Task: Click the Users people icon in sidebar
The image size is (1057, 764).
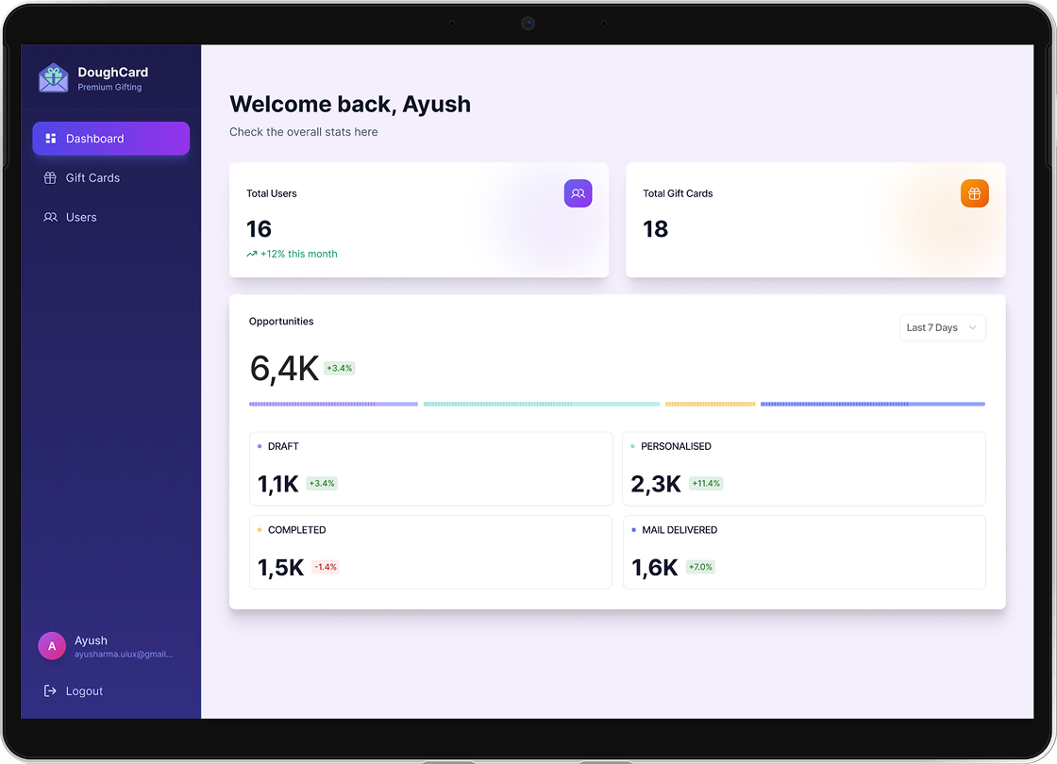Action: pos(50,217)
